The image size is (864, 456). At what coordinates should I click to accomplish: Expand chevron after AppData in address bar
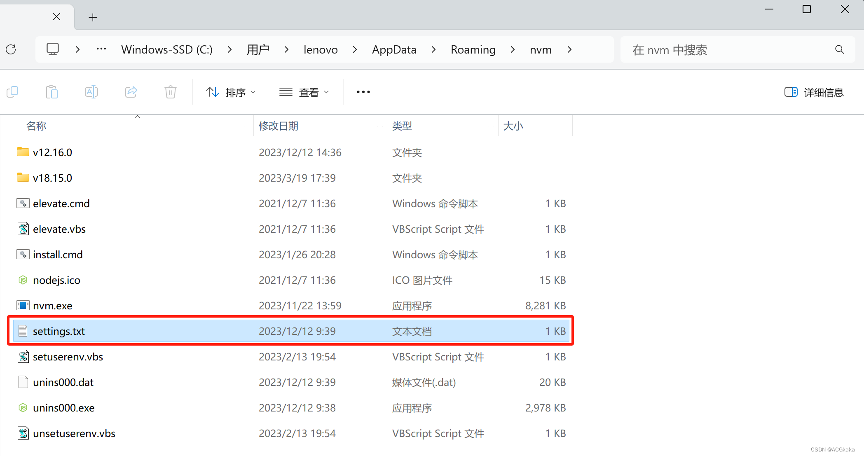pos(433,49)
